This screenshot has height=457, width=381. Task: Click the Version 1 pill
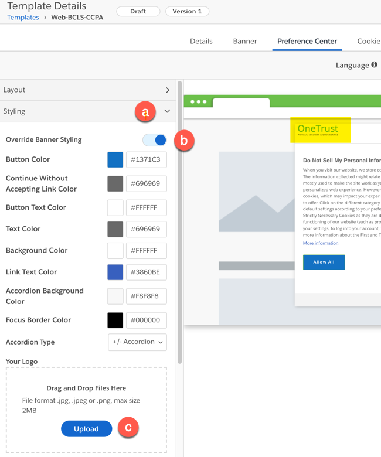point(187,11)
